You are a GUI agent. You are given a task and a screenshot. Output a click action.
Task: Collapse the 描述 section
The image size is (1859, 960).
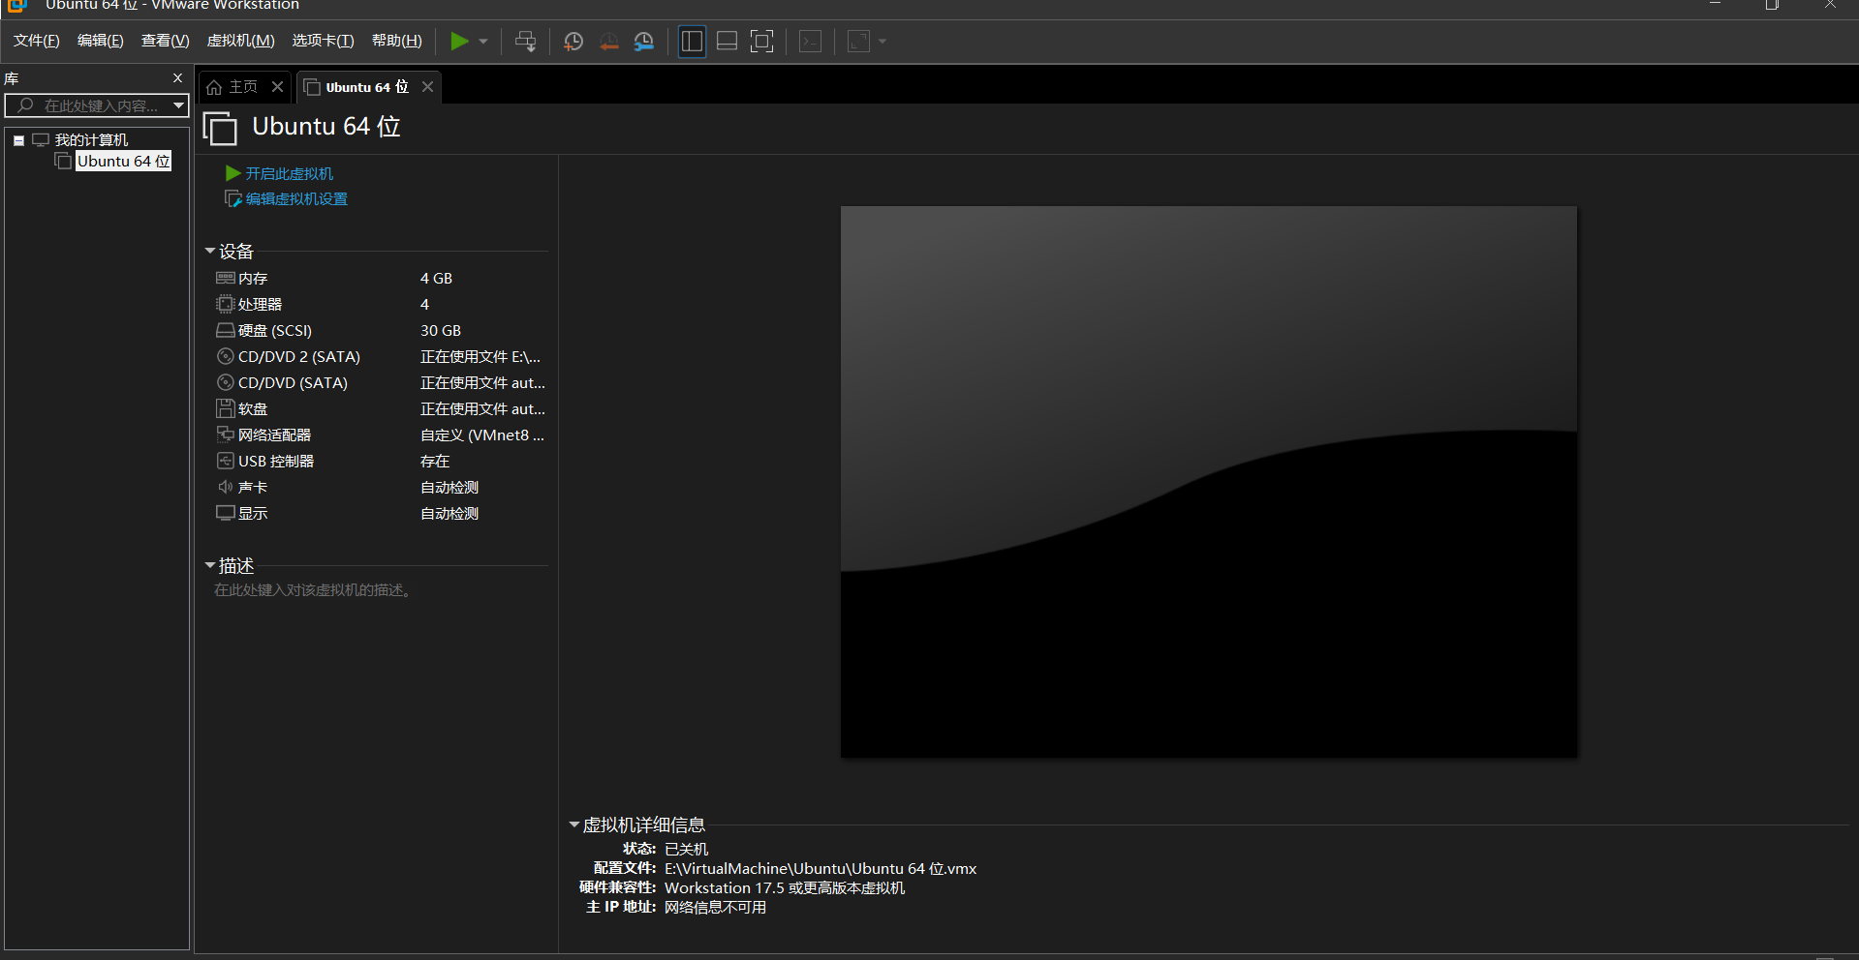click(210, 566)
